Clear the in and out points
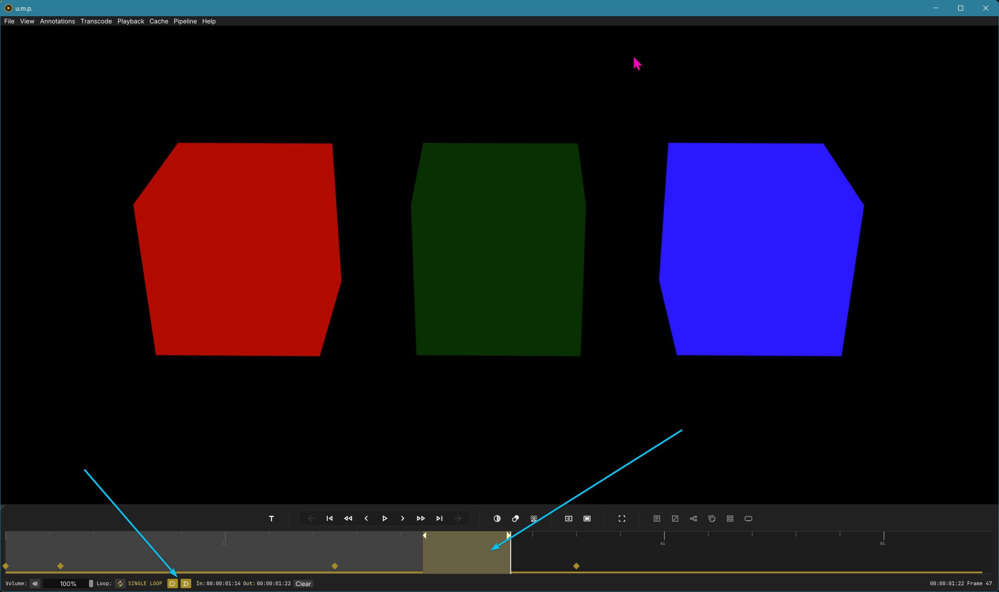 (x=303, y=583)
